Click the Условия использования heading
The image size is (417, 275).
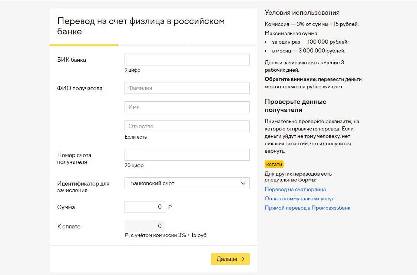tap(302, 13)
